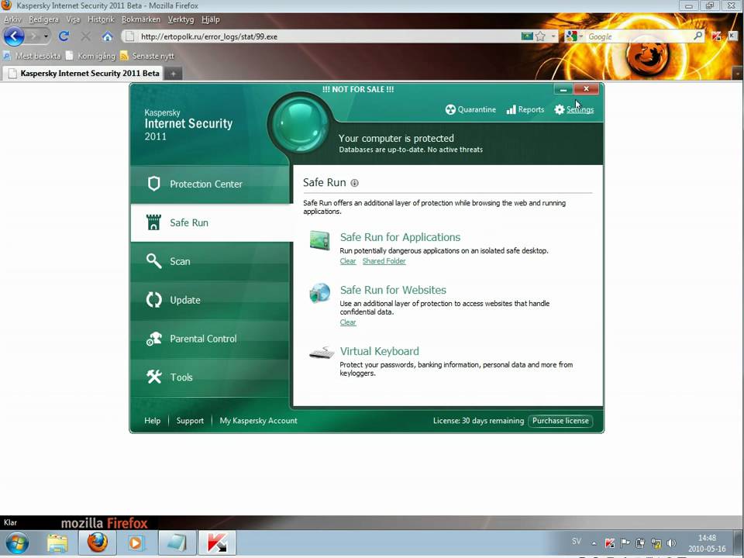Click Safe Run info icon
The height and width of the screenshot is (558, 744).
pyautogui.click(x=354, y=183)
